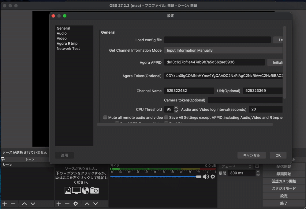Move scene up with arrow icon
Viewport: 306px width, 209px height.
pyautogui.click(x=24, y=204)
